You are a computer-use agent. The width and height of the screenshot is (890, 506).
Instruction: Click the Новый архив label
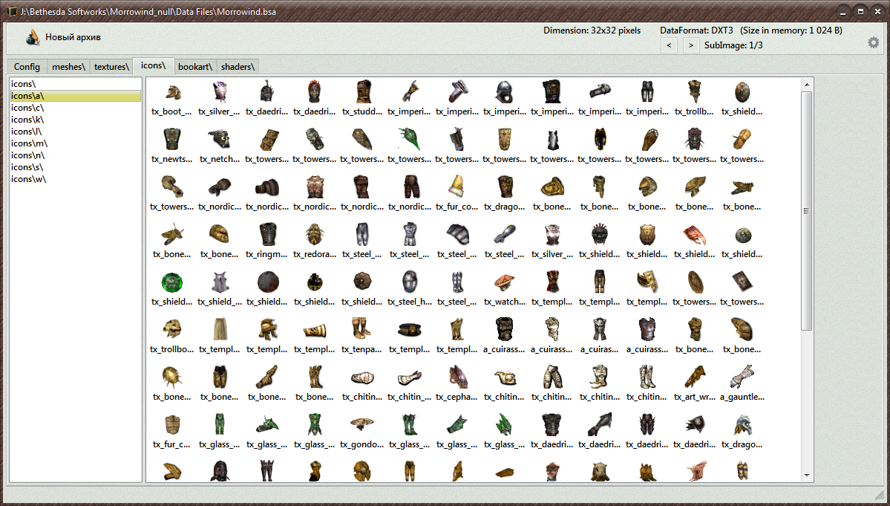(73, 37)
